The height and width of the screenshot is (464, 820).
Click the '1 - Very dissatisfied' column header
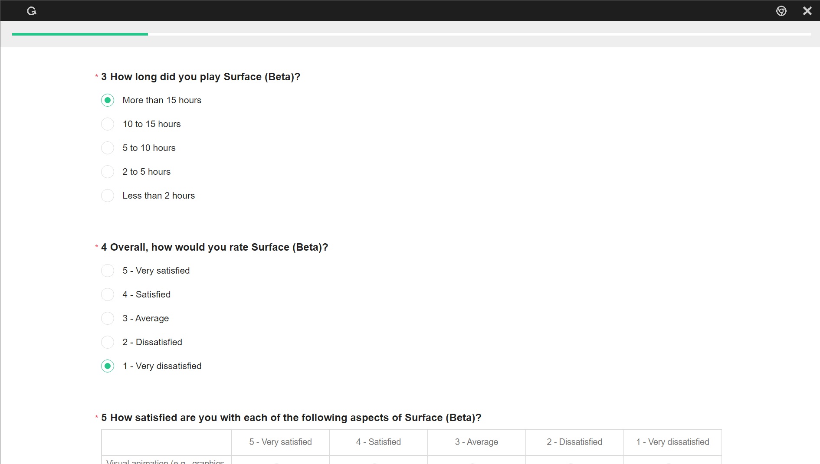click(673, 442)
